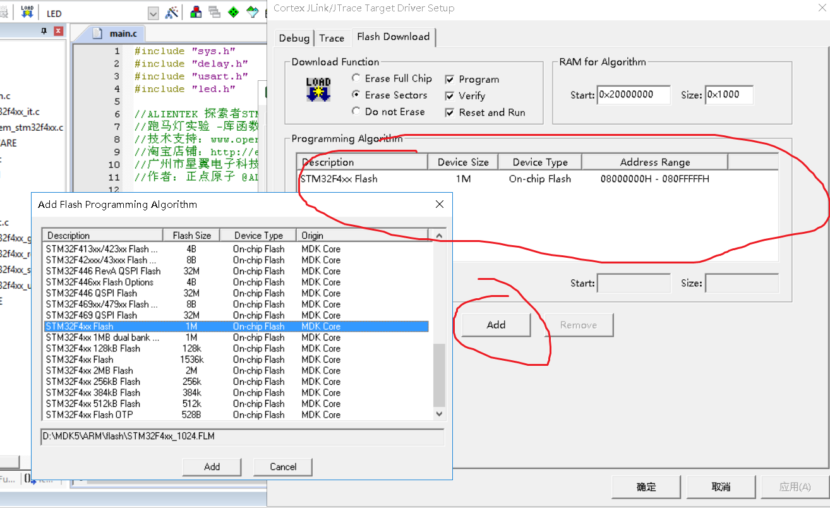Click the LOAD download-to-flash icon

pos(26,11)
